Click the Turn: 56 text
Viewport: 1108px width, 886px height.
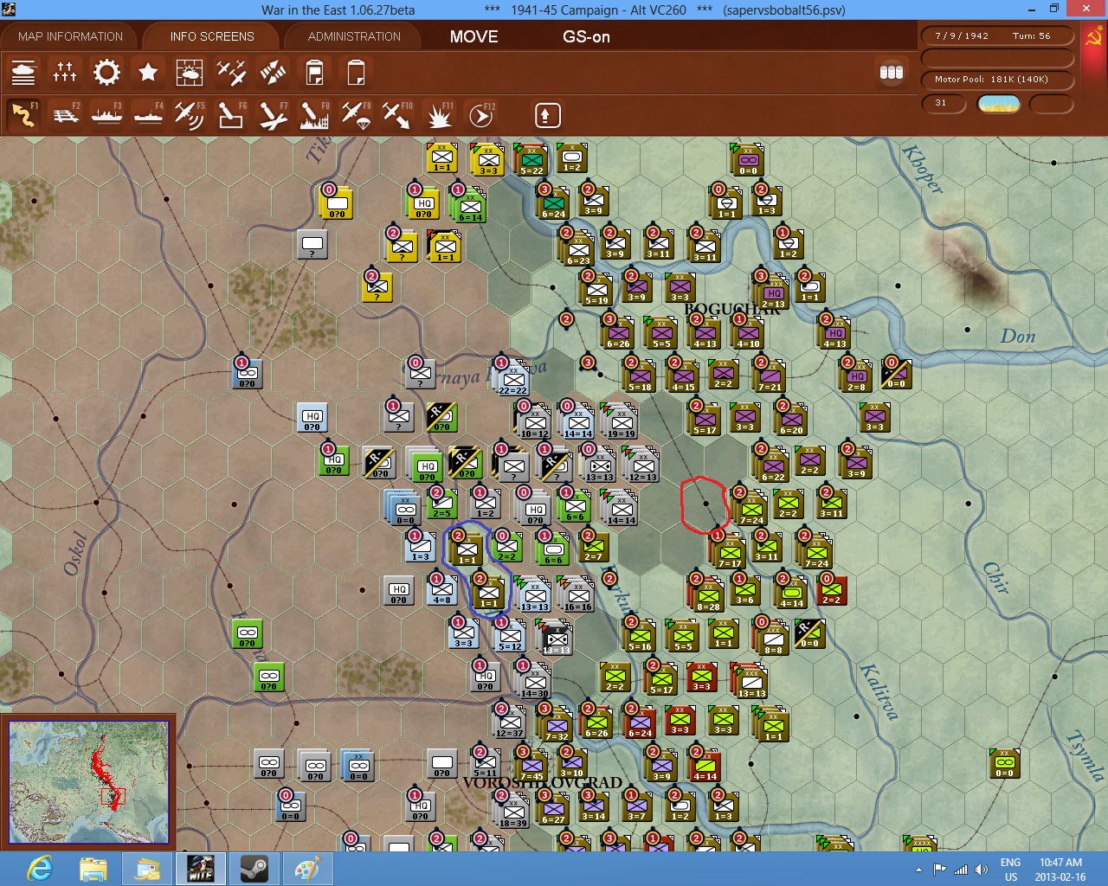point(1031,36)
